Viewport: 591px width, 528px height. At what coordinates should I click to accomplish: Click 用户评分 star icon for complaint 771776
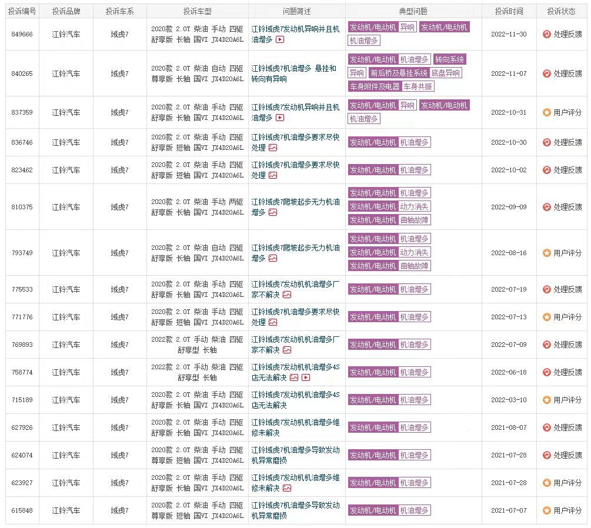coord(546,317)
